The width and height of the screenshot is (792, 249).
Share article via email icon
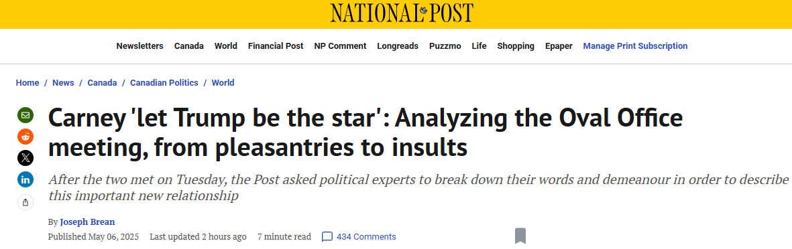[25, 115]
